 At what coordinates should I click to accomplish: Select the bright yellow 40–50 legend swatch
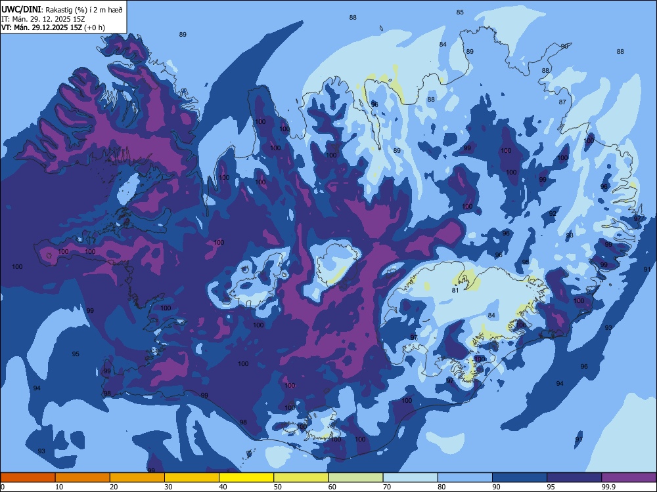(246, 478)
